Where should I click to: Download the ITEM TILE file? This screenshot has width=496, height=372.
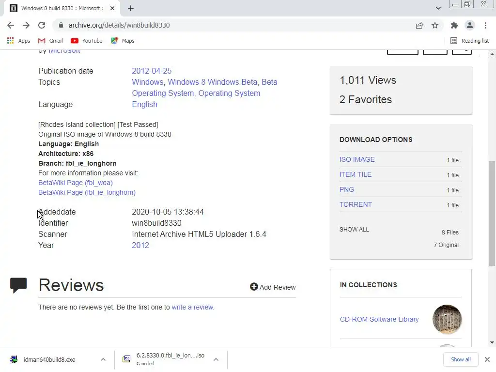pyautogui.click(x=355, y=174)
